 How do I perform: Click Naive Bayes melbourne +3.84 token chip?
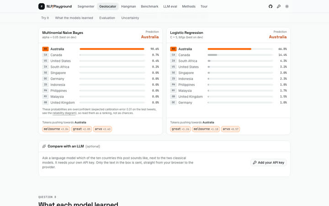pos(56,129)
